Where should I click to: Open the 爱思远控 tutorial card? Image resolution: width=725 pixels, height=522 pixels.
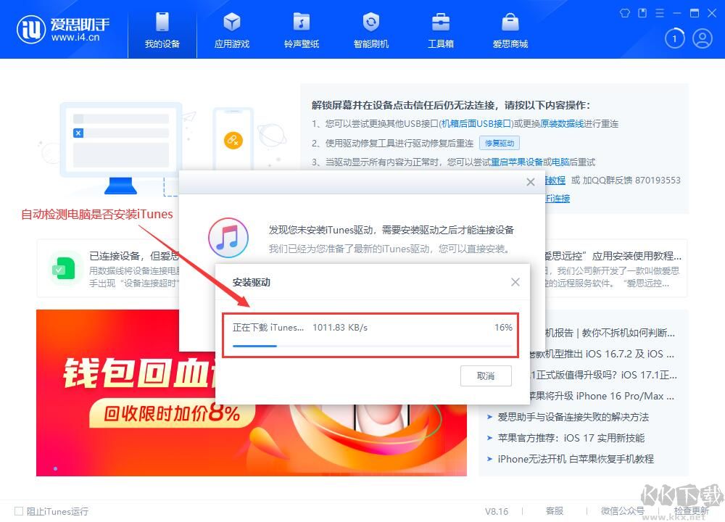[x=615, y=269]
